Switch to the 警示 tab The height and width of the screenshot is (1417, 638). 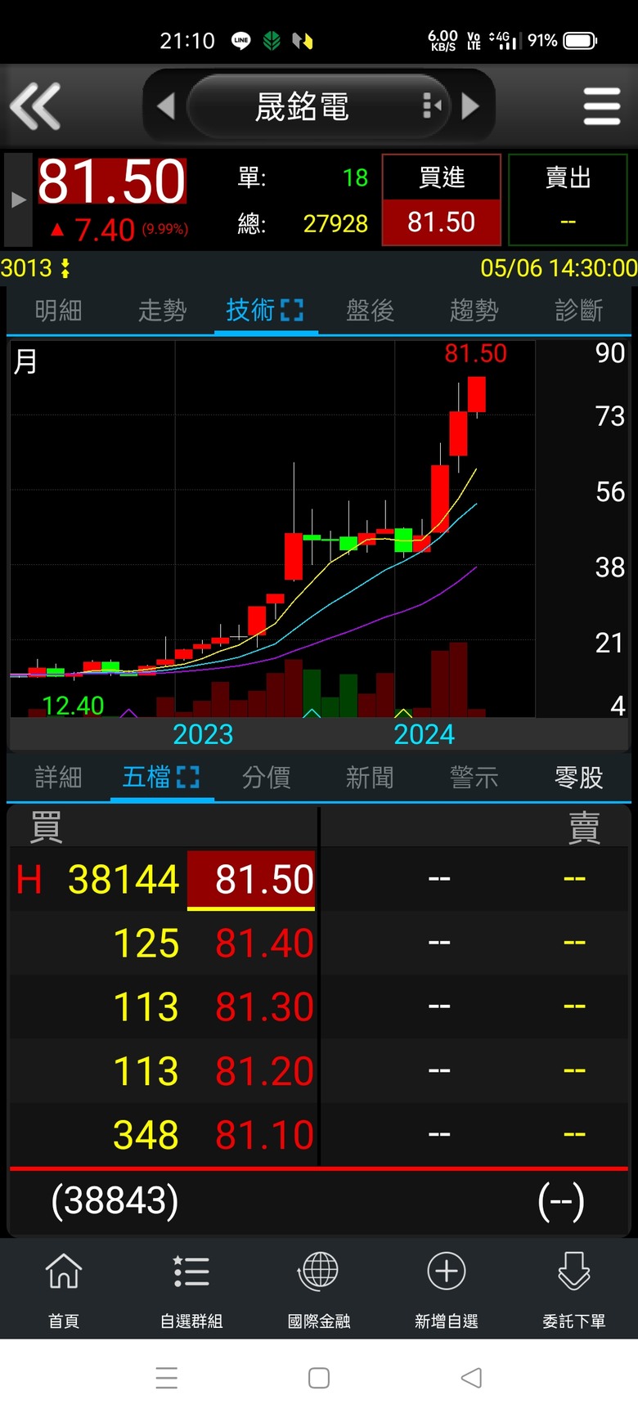point(474,777)
